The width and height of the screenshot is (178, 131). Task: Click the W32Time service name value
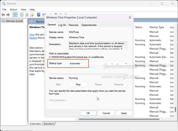pos(74,32)
